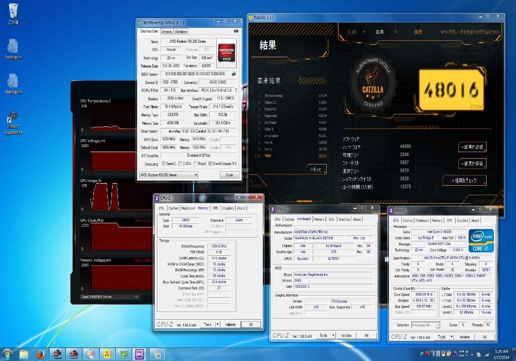Click 結果を保存 button in Catzilla

coord(472,163)
